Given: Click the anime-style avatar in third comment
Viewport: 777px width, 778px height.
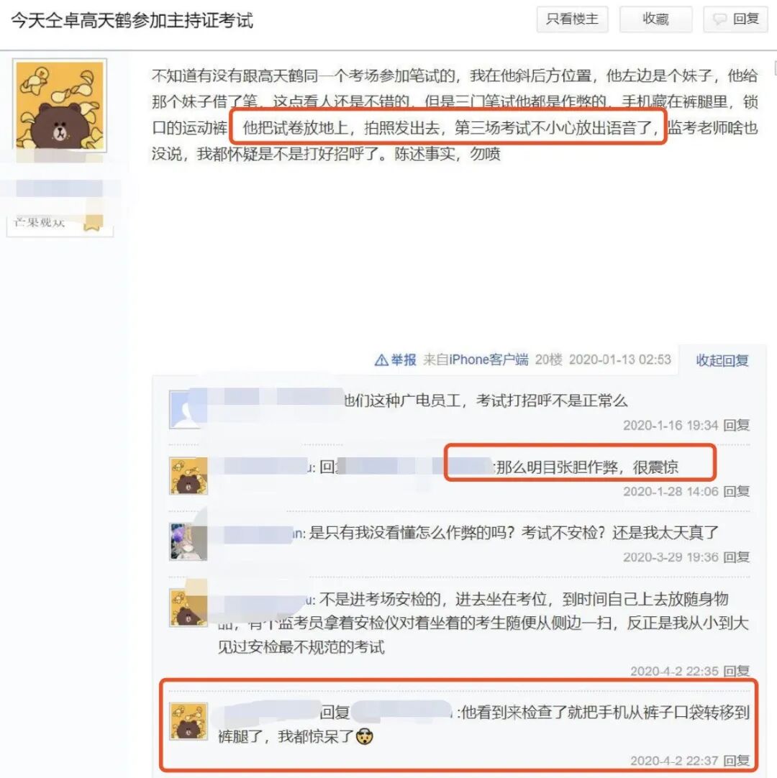Looking at the screenshot, I should click(188, 542).
